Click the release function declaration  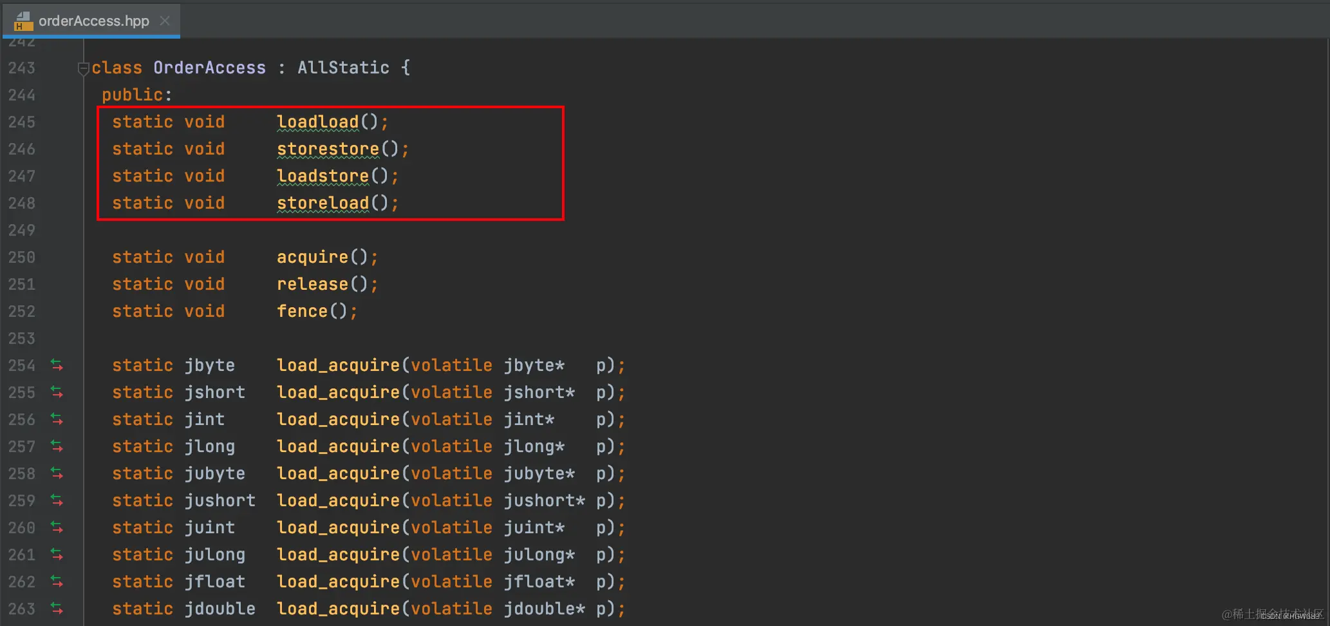click(x=312, y=284)
